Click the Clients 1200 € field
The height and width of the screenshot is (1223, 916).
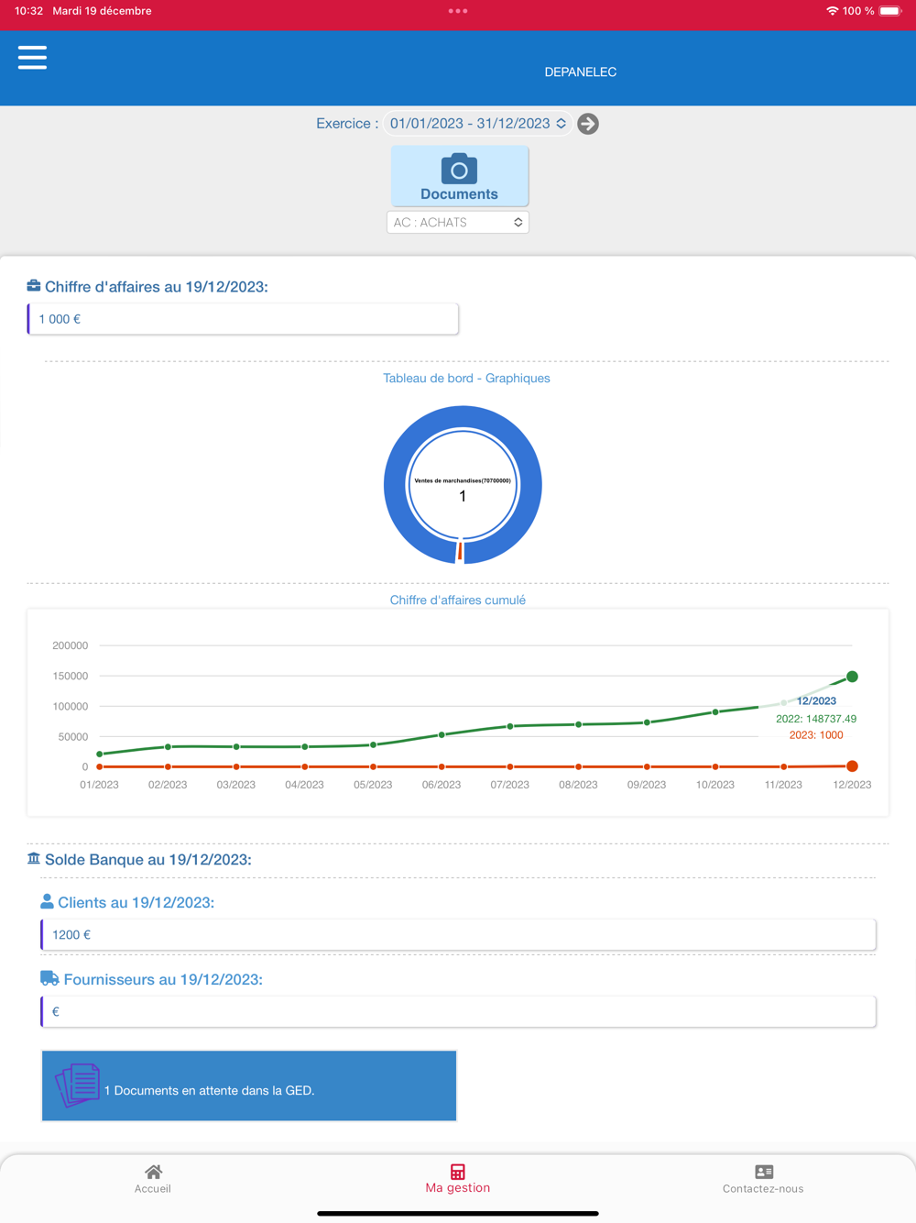(x=458, y=935)
